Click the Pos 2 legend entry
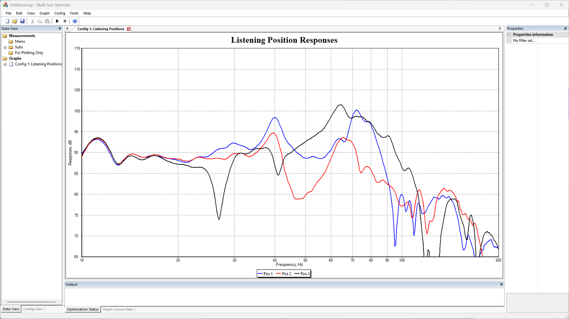569x319 pixels. pos(283,274)
